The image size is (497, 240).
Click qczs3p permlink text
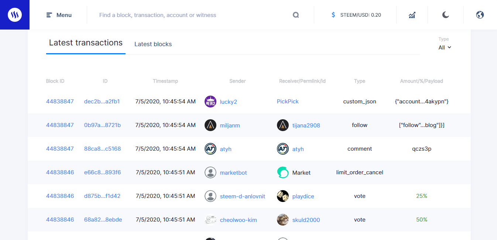pyautogui.click(x=422, y=149)
